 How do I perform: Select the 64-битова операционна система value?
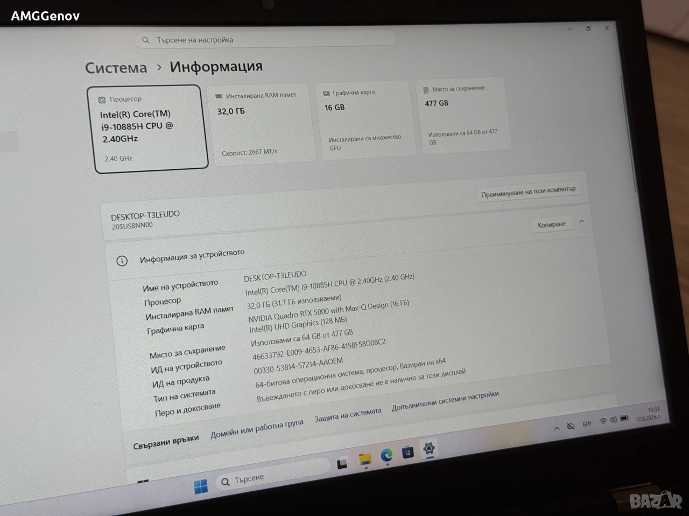tap(350, 373)
